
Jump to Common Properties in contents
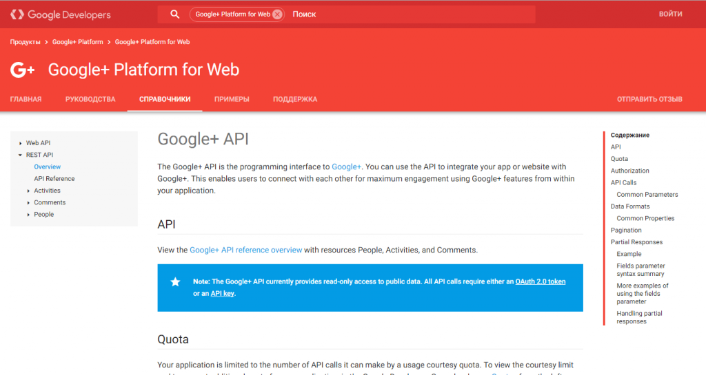click(x=645, y=218)
